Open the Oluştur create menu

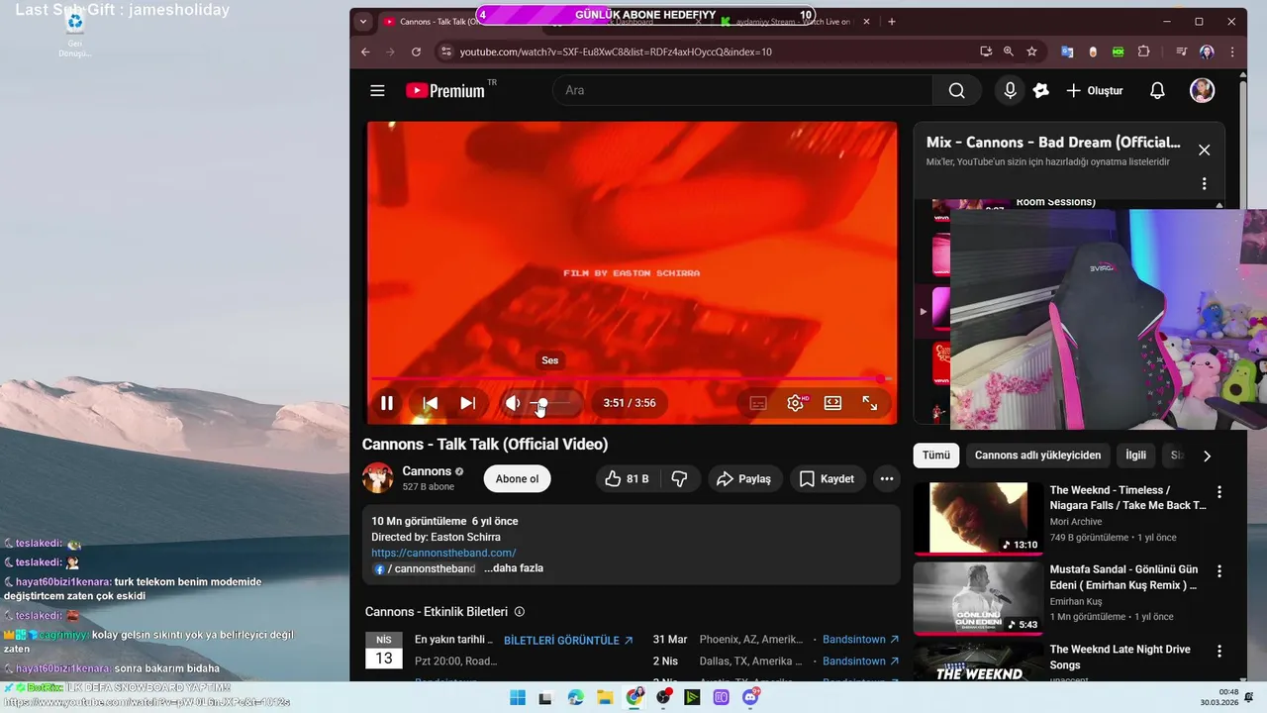pos(1095,90)
